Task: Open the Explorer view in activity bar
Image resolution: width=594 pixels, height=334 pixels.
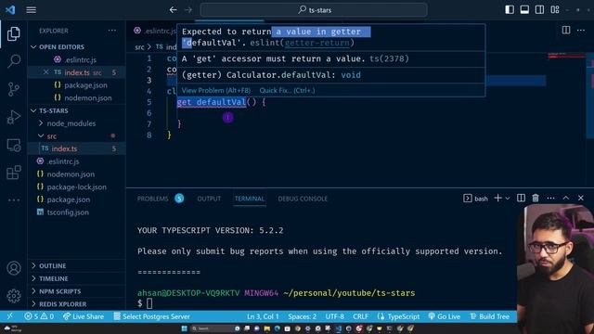Action: [x=14, y=33]
